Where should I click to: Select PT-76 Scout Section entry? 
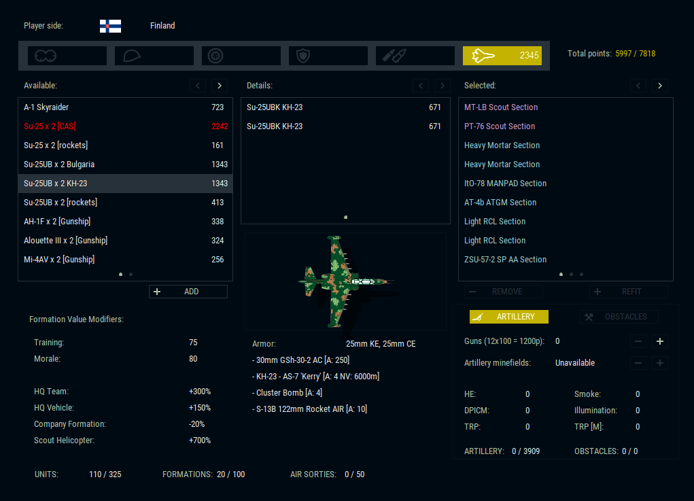coord(566,126)
